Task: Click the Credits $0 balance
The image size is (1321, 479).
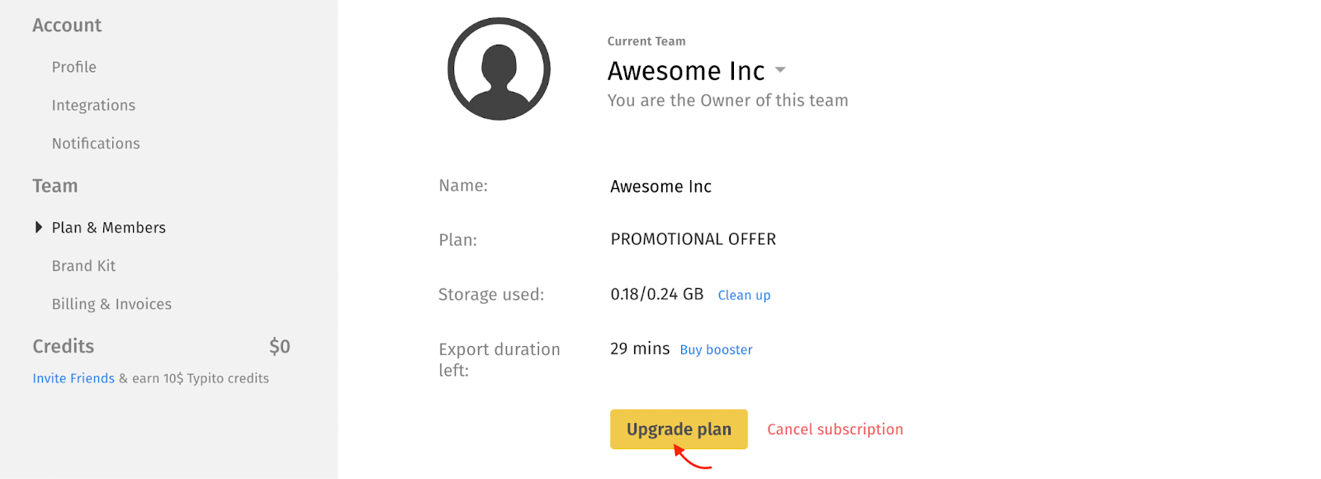Action: click(x=280, y=347)
